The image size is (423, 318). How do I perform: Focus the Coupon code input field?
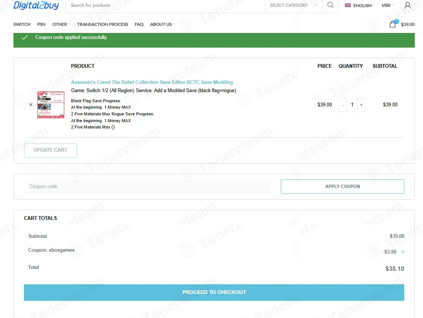coord(147,187)
